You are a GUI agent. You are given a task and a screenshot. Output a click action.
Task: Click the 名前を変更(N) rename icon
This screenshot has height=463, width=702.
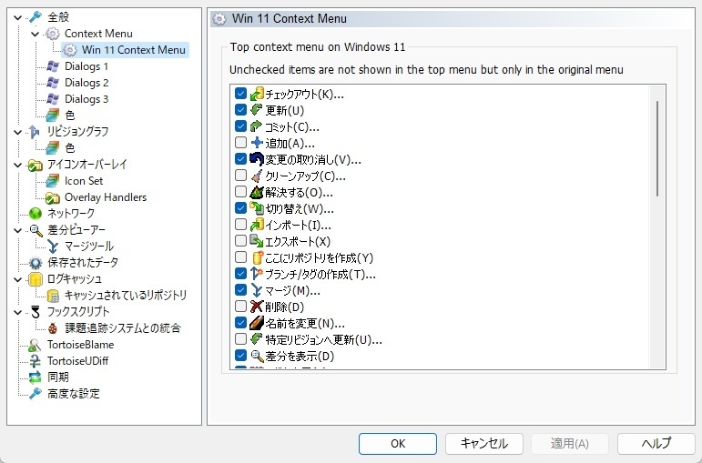pyautogui.click(x=257, y=324)
